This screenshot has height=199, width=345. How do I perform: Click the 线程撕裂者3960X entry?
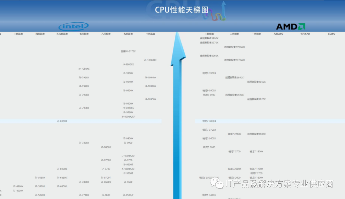(209, 56)
